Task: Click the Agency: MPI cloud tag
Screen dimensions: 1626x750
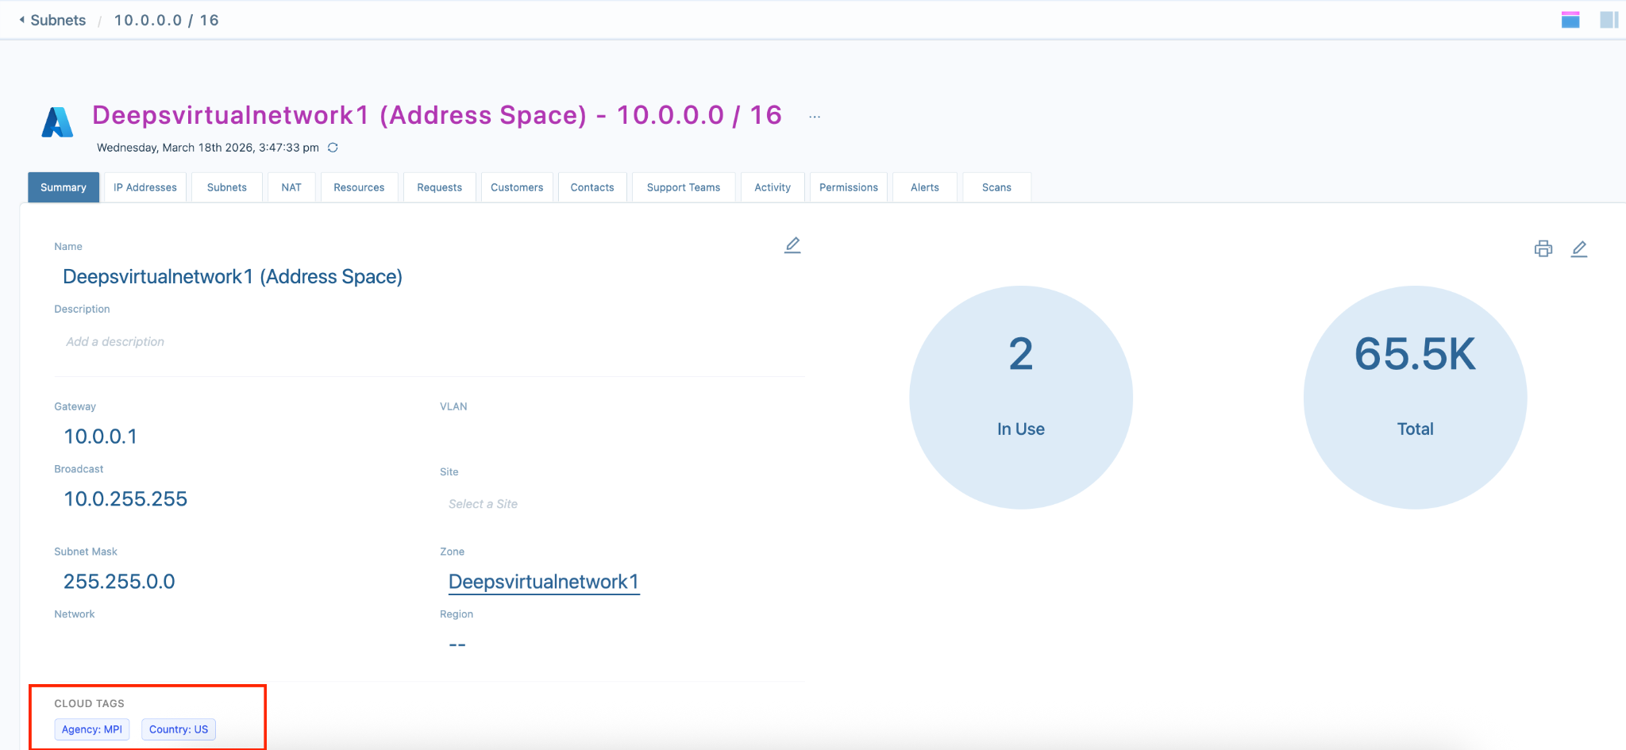Action: pyautogui.click(x=92, y=729)
